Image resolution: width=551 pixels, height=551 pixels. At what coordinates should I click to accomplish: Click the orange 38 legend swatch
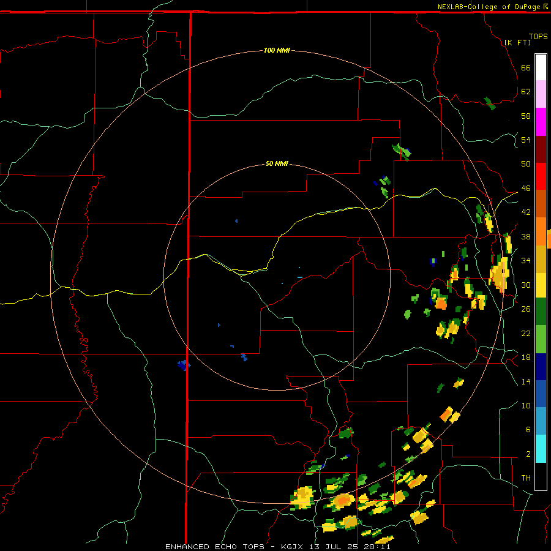(x=541, y=231)
